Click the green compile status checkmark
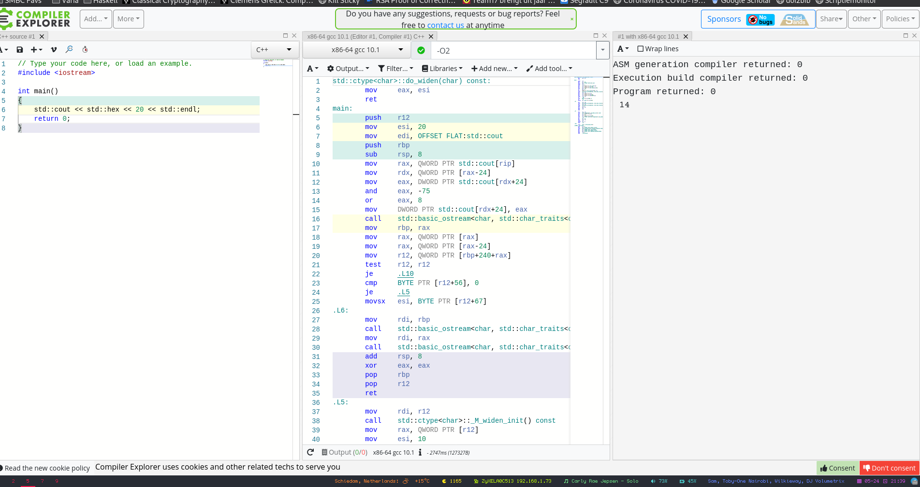 pos(421,50)
